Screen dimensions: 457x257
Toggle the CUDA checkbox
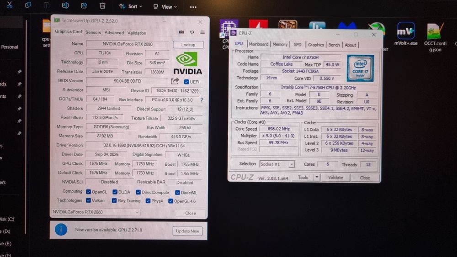pos(115,192)
